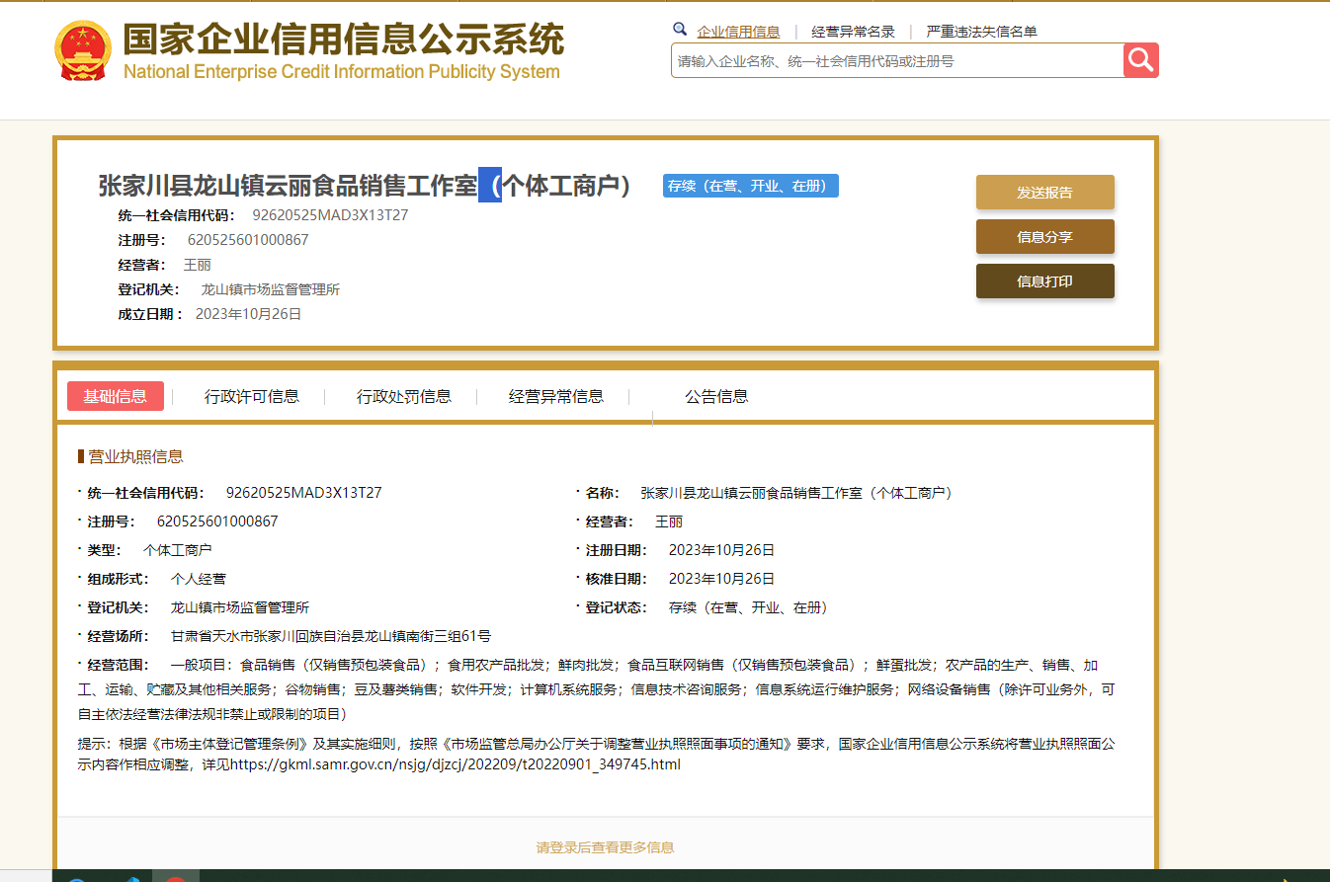1330x882 pixels.
Task: Click the 组成形式 value 个人经营
Action: click(x=199, y=579)
